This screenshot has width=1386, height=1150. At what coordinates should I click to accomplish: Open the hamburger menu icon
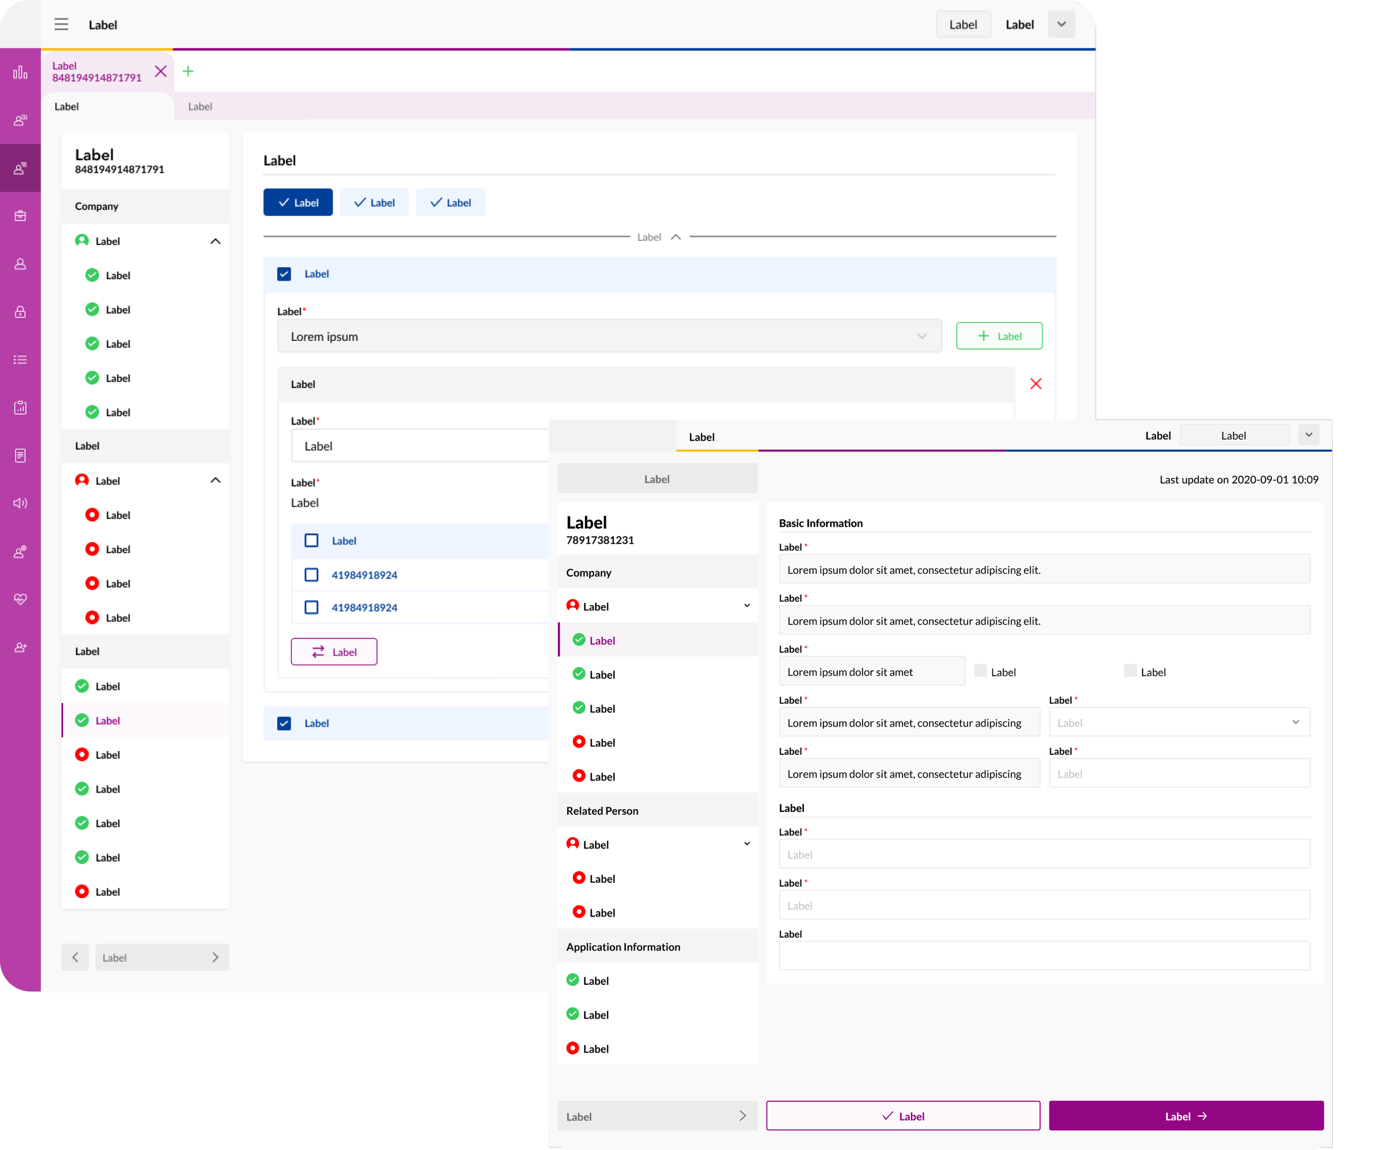[x=62, y=24]
